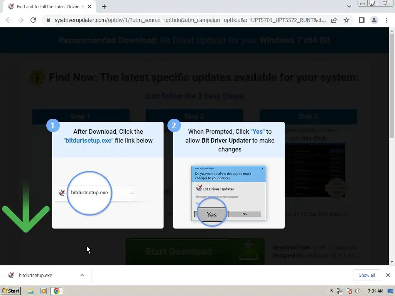Click the browser back arrow
395x296 pixels.
[x=8, y=20]
